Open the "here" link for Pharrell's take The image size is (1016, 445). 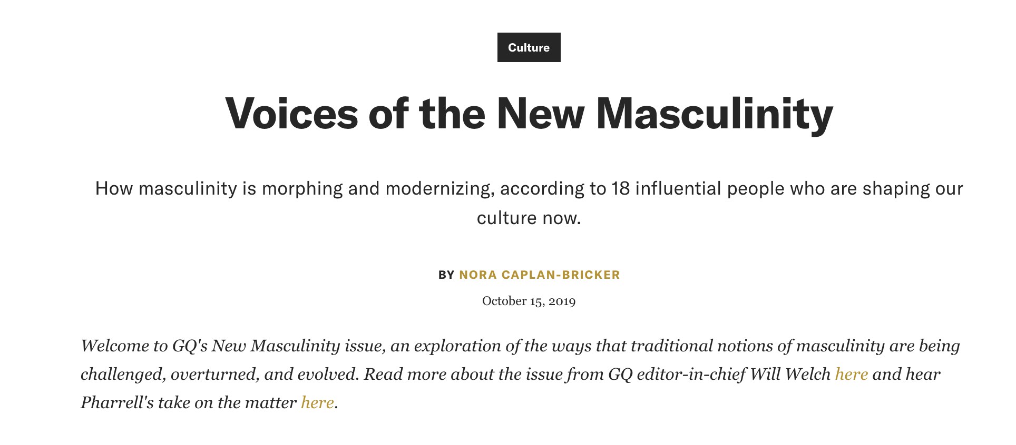pyautogui.click(x=317, y=402)
